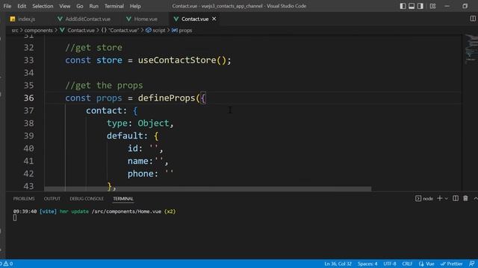Click the JS icon on index.js tab

[13, 19]
